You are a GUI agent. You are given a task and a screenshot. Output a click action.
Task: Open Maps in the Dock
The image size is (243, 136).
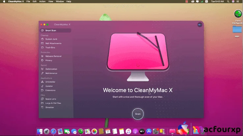(87, 131)
